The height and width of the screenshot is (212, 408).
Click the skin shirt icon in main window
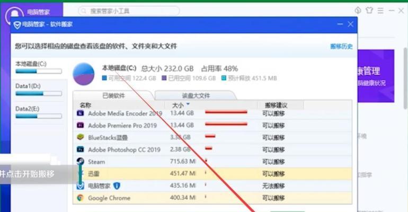coord(369,11)
